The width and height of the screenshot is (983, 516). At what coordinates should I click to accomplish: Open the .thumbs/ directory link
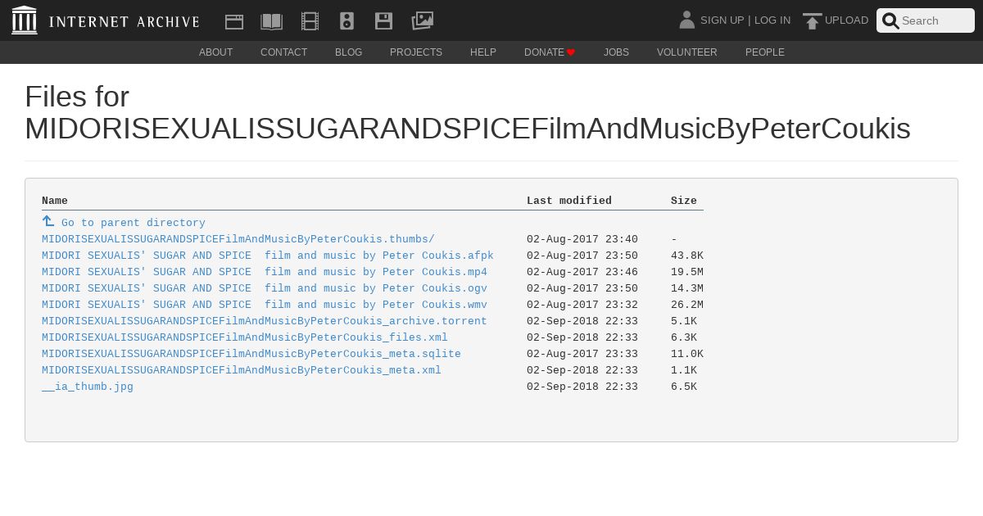(x=238, y=239)
